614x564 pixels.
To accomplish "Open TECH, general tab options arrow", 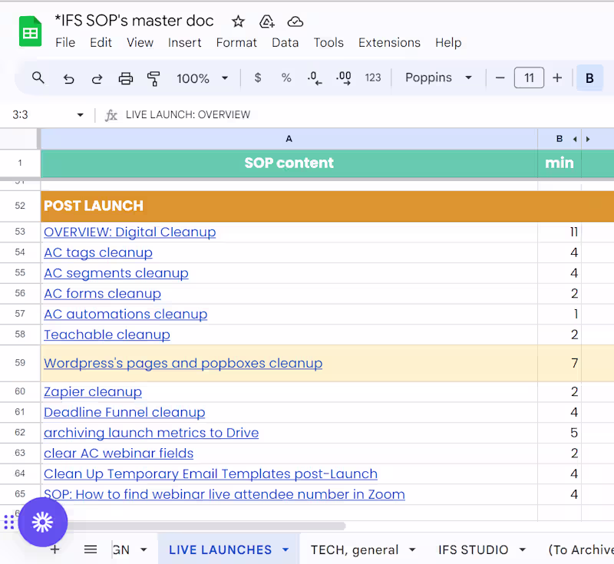I will coord(412,550).
